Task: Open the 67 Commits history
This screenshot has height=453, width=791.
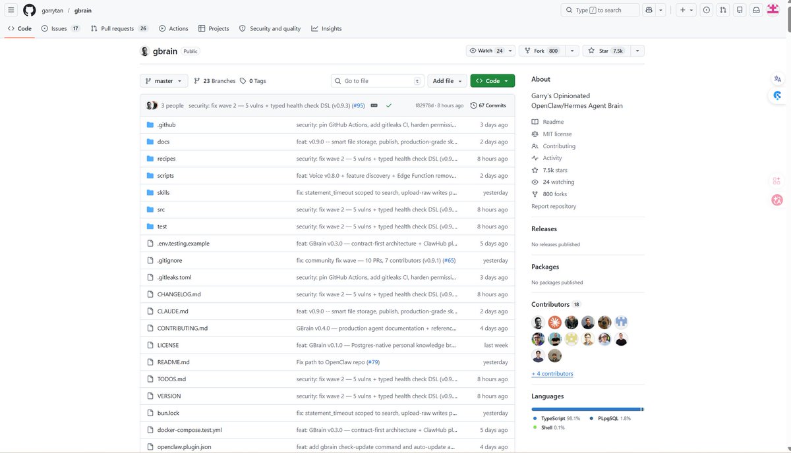Action: click(488, 105)
